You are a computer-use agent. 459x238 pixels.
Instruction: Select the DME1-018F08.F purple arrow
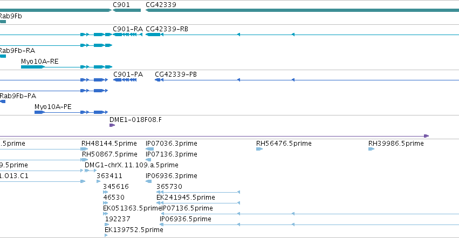pos(112,125)
